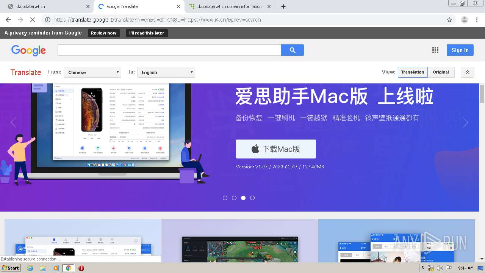Click the page vertical scrollbar thumb
Viewport: 485px width, 273px height.
click(482, 94)
